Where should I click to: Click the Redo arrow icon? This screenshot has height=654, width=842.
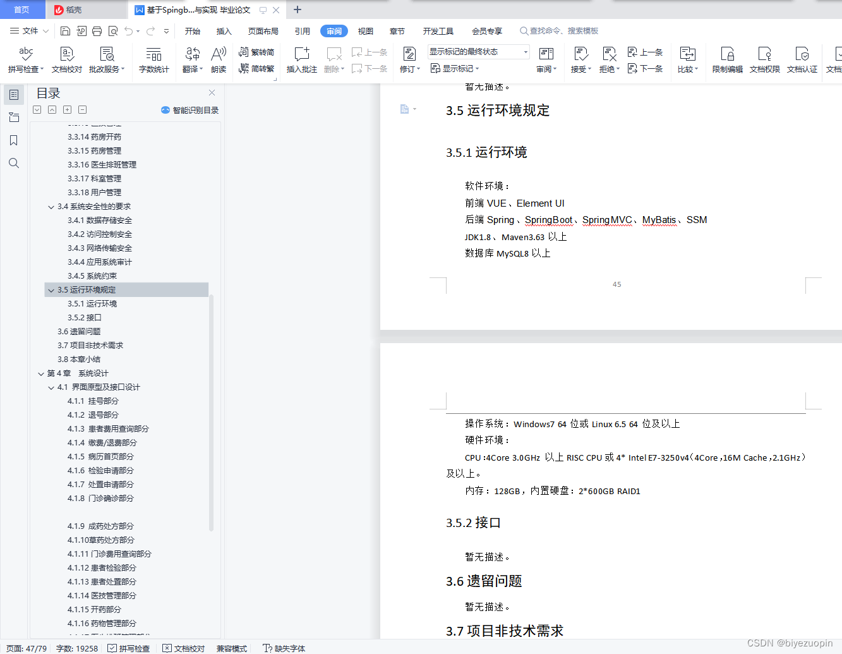pyautogui.click(x=150, y=30)
